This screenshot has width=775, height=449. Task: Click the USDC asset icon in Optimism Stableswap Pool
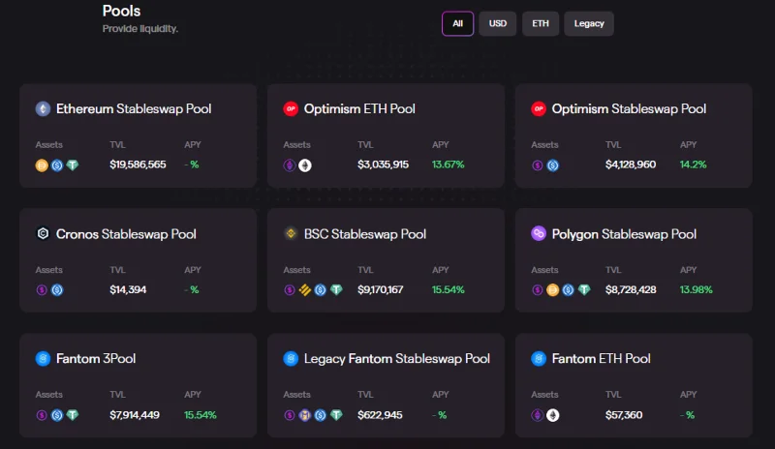click(552, 165)
